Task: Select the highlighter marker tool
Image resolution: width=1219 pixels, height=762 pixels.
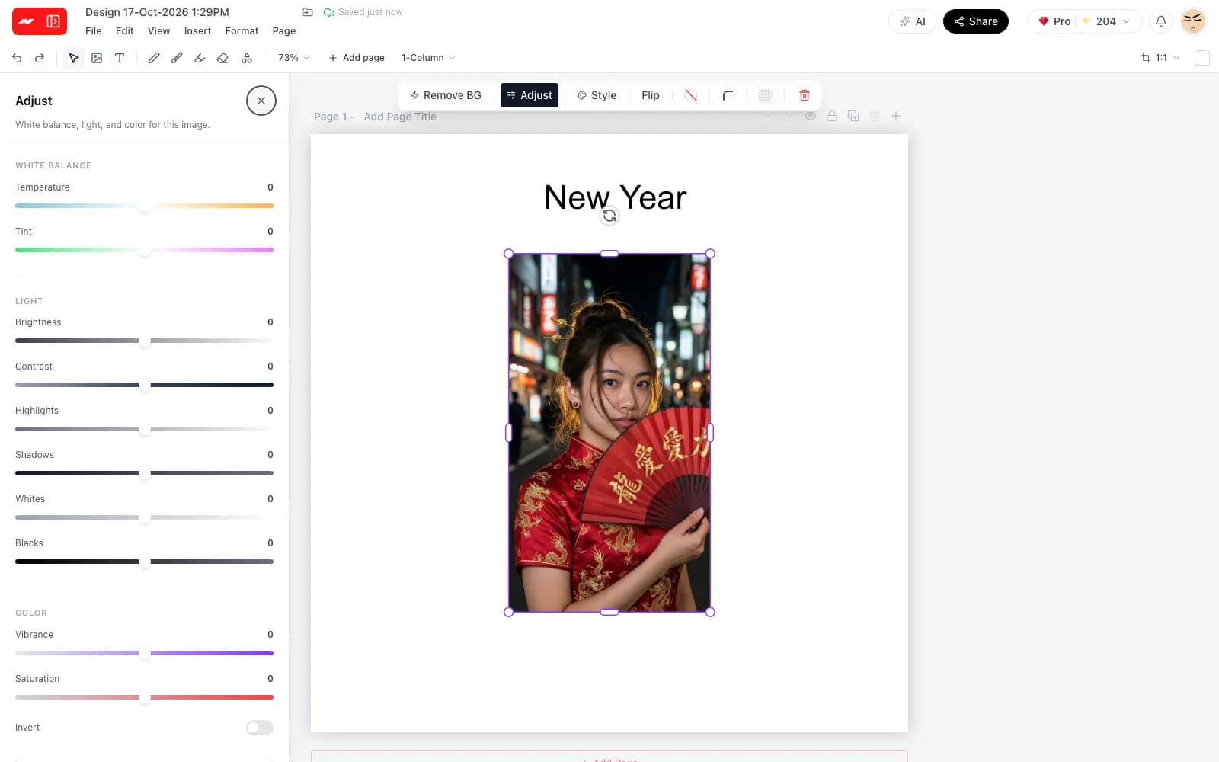Action: click(200, 58)
